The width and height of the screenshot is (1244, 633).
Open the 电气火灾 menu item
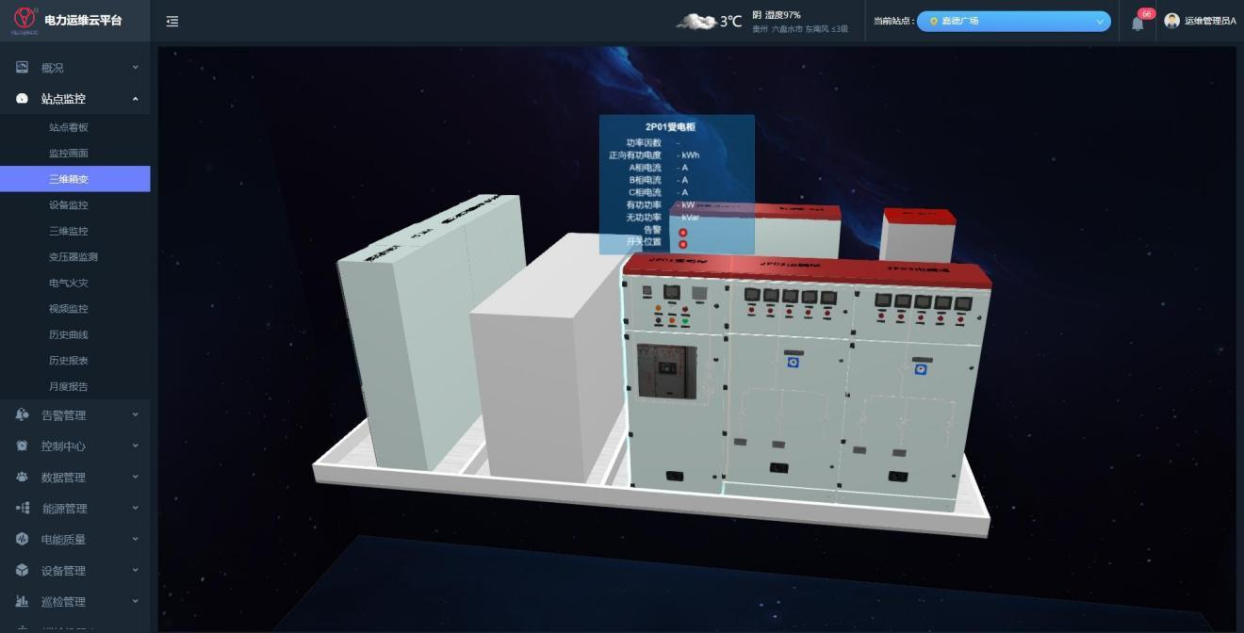point(69,283)
